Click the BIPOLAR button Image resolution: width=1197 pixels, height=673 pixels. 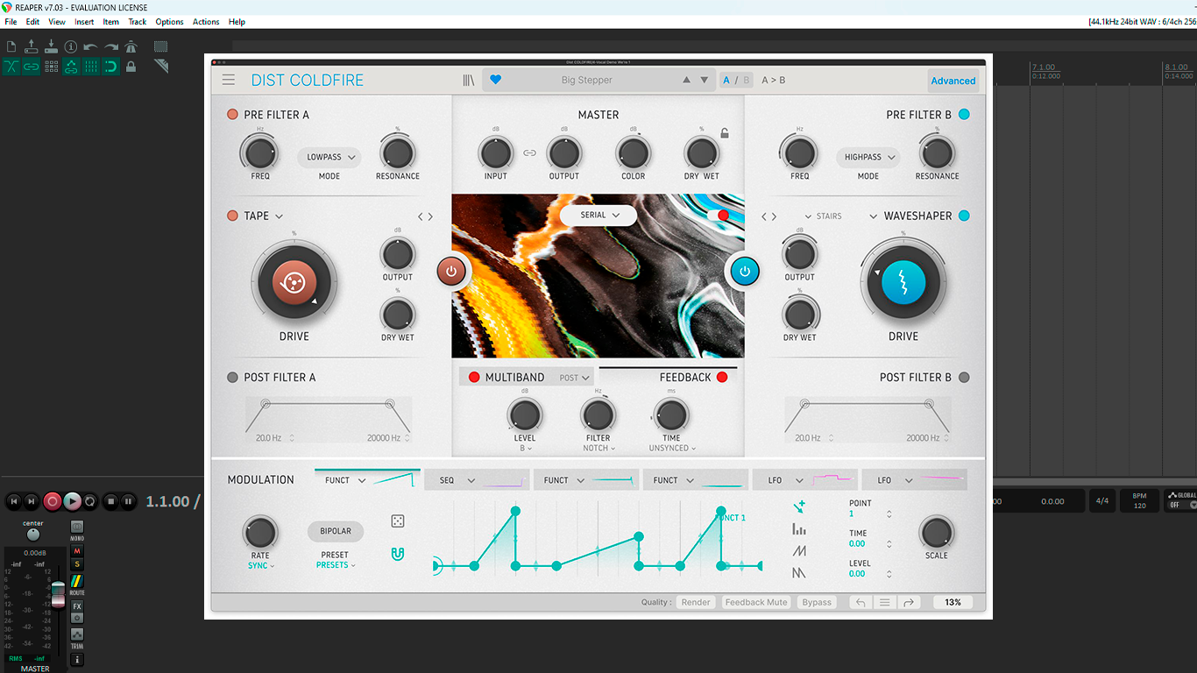336,531
